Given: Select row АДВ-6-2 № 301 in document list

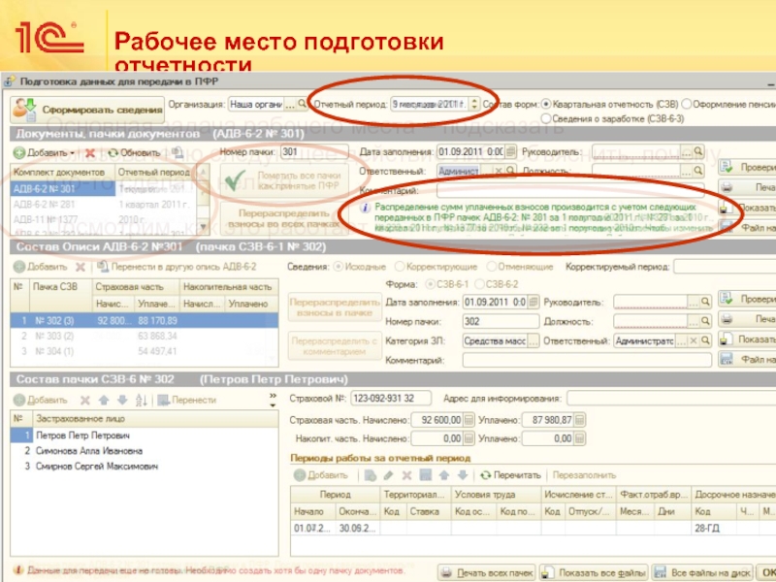Looking at the screenshot, I should click(60, 189).
